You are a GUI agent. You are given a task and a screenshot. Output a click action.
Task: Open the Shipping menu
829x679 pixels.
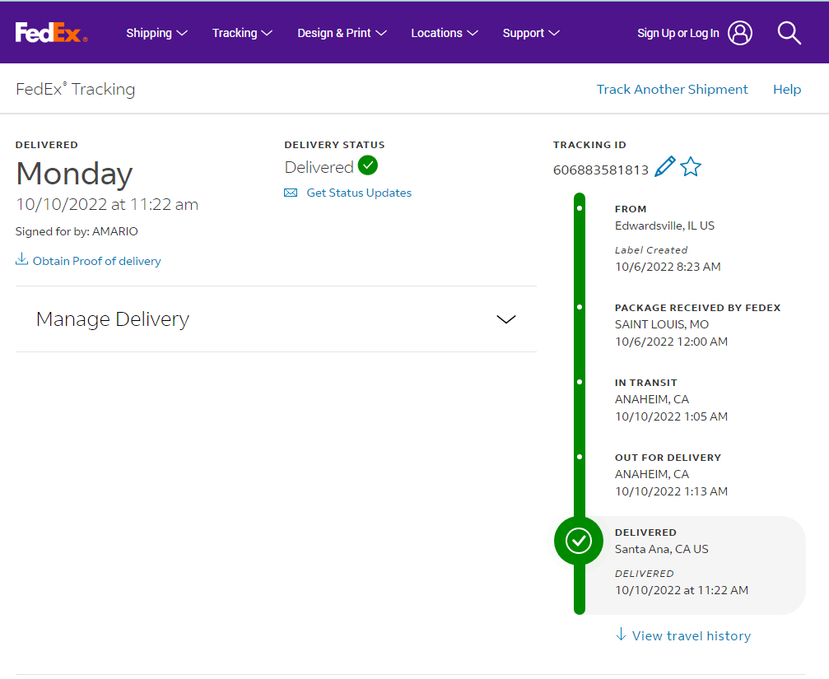(x=156, y=33)
